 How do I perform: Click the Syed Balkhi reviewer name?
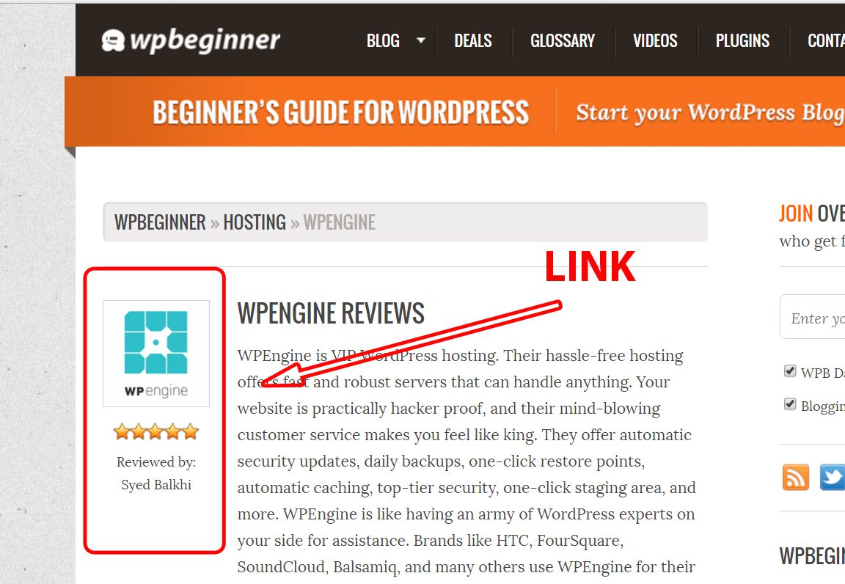[x=156, y=485]
